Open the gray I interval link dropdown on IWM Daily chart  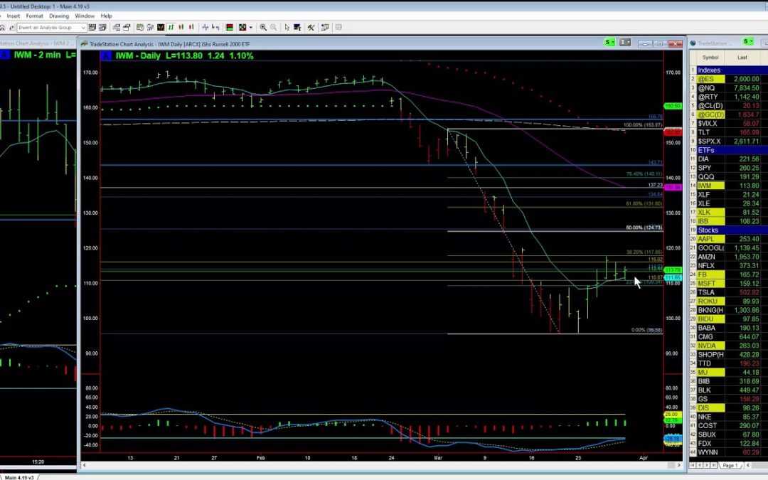click(x=626, y=43)
